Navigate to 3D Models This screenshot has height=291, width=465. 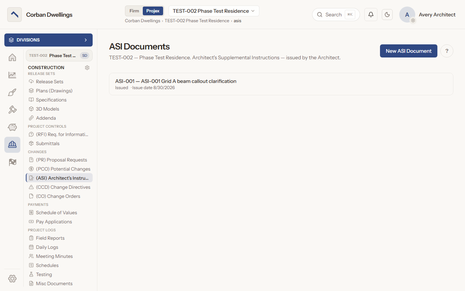pos(59,109)
